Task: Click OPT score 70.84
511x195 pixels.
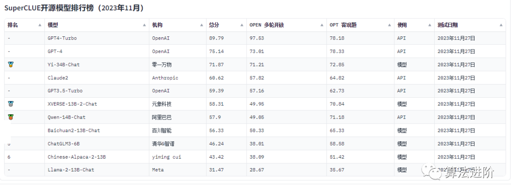Action: [337, 104]
